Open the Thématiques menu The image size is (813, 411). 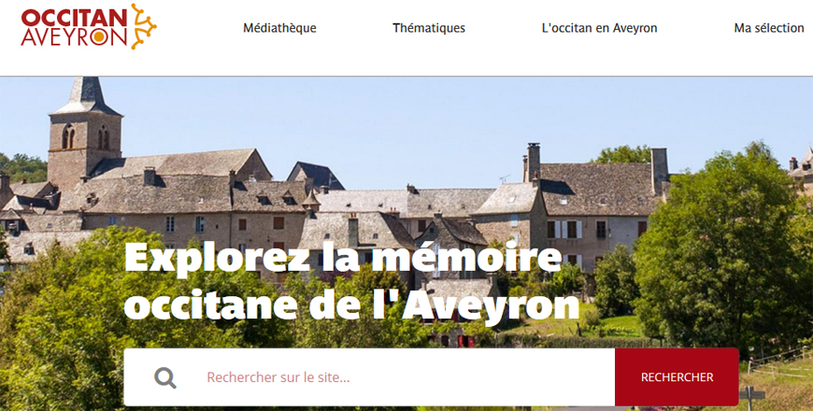point(429,28)
